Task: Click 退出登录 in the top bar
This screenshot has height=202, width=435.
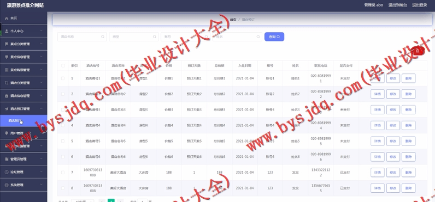Action: point(420,5)
